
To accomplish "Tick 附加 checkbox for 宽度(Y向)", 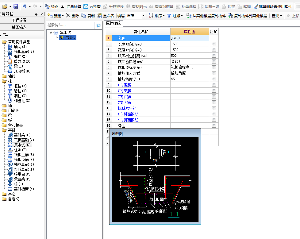I will [214, 50].
